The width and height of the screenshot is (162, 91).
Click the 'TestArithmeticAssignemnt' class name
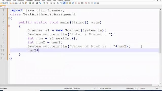click(49, 14)
